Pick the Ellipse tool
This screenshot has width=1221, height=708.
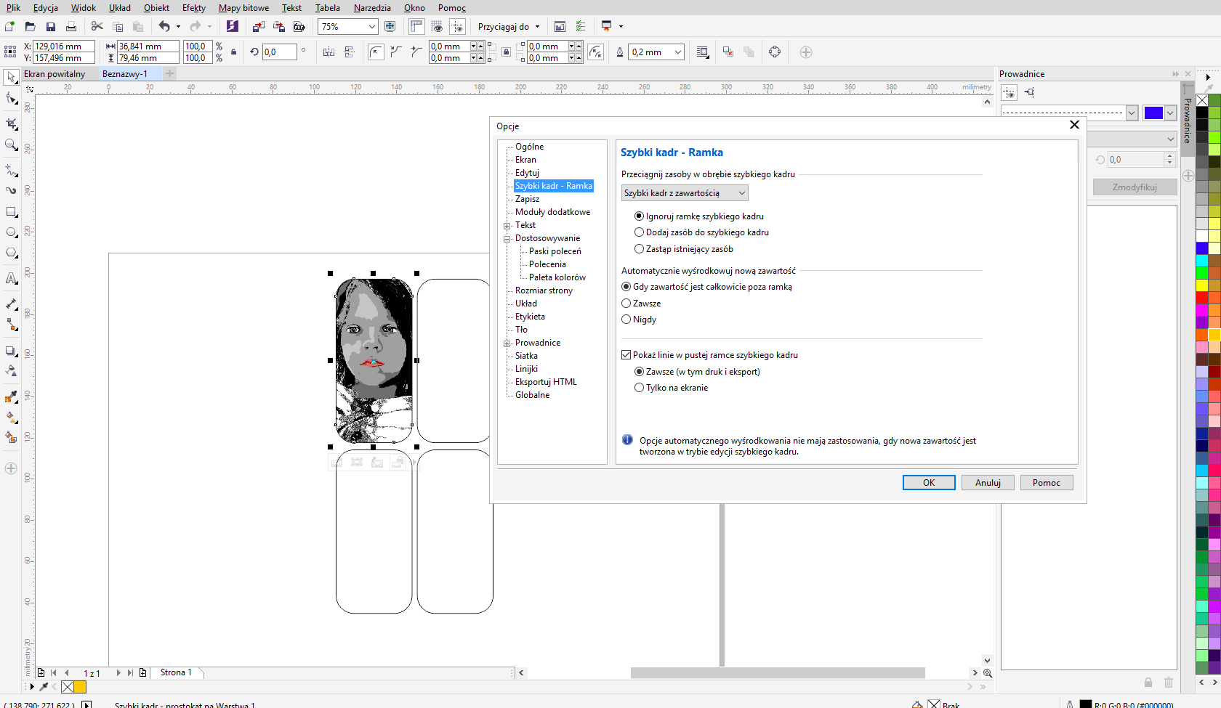tap(11, 232)
